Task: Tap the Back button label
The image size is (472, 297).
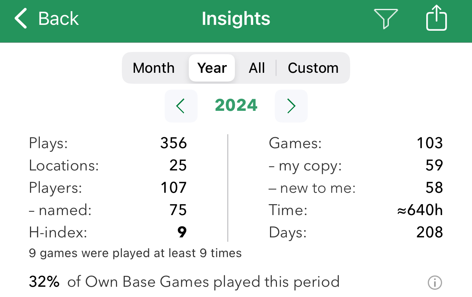Action: (59, 19)
